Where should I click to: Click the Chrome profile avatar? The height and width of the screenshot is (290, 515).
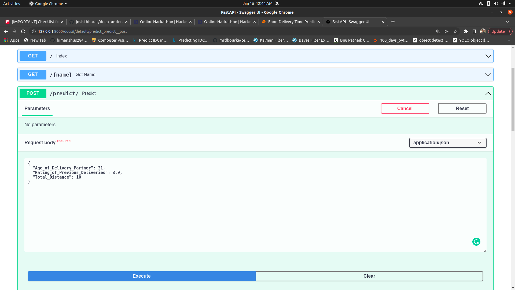[483, 31]
